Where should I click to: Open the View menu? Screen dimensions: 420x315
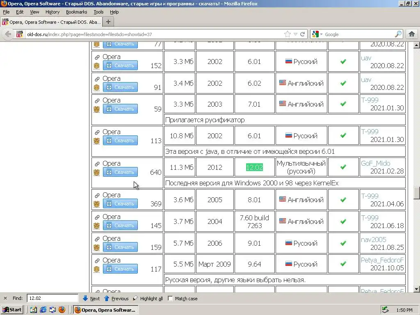tap(34, 12)
